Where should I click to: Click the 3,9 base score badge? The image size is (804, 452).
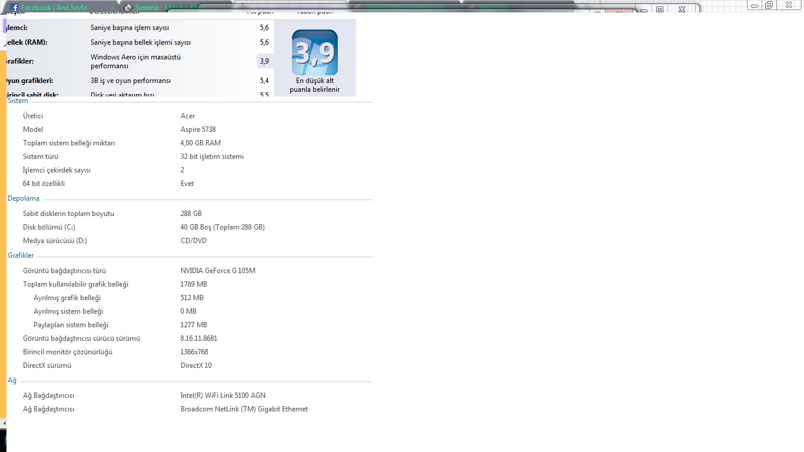tap(315, 53)
